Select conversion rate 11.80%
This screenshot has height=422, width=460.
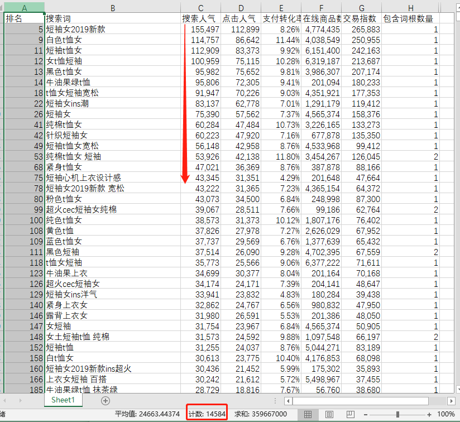click(281, 157)
